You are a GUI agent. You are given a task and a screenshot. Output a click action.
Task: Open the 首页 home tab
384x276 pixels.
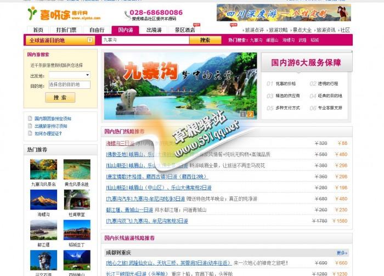[x=38, y=30]
